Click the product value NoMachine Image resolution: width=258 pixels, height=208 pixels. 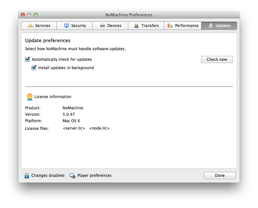point(73,108)
